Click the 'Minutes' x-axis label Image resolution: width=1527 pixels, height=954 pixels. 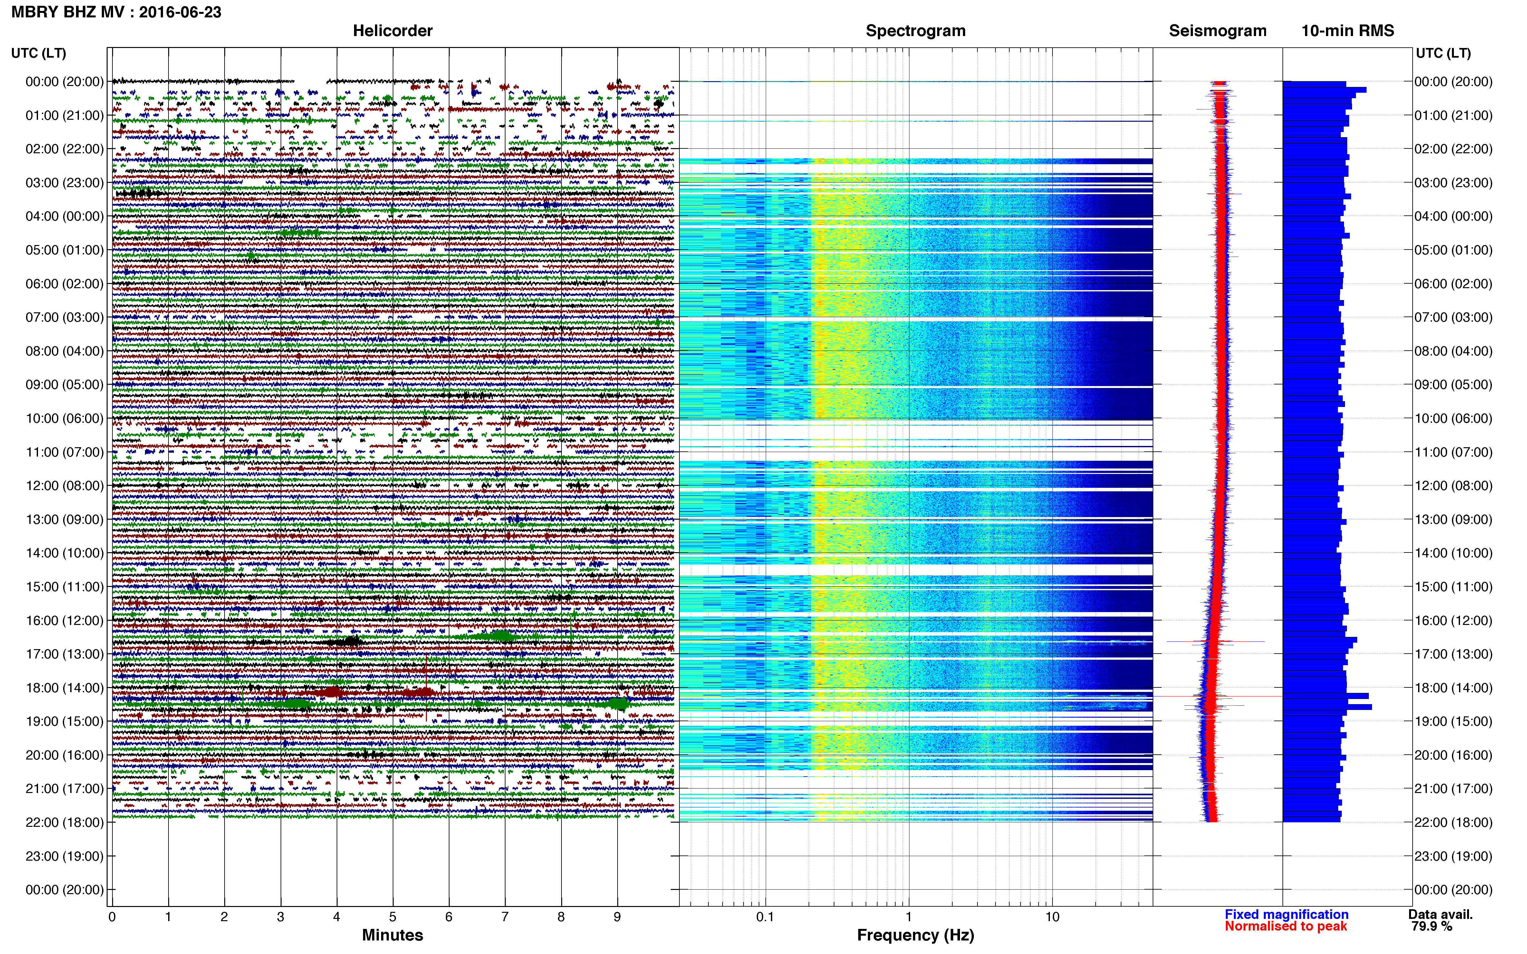392,935
